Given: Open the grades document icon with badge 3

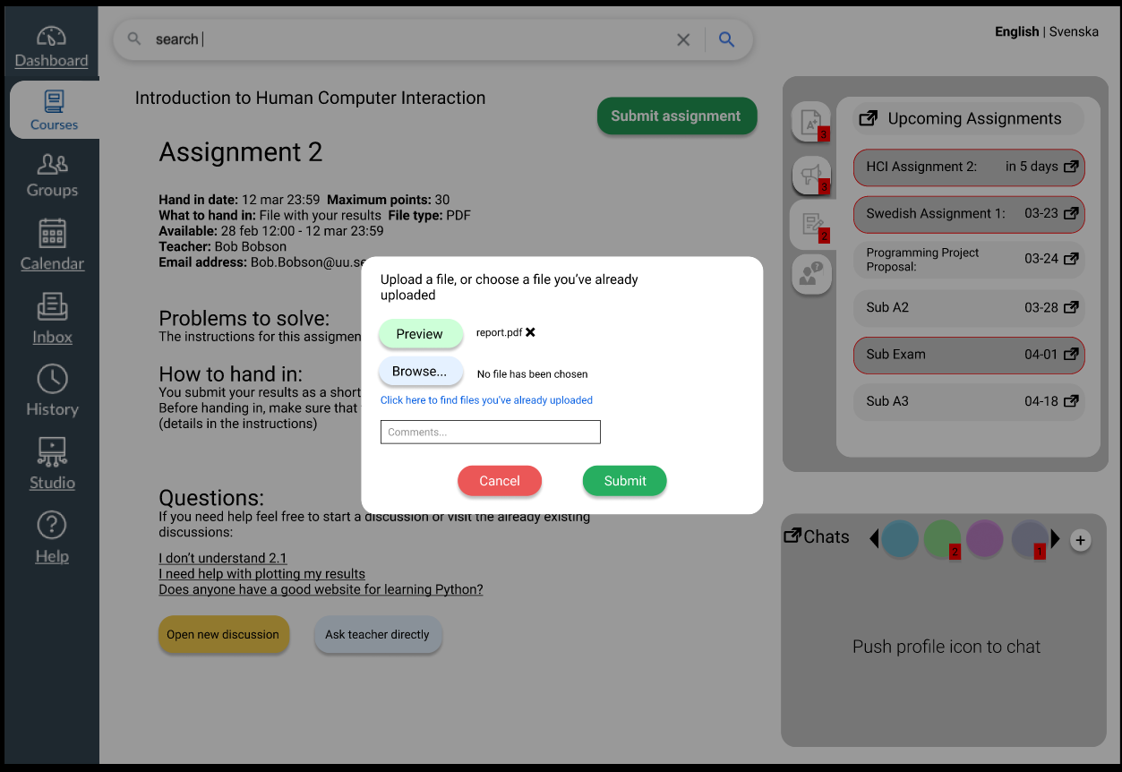Looking at the screenshot, I should (811, 122).
